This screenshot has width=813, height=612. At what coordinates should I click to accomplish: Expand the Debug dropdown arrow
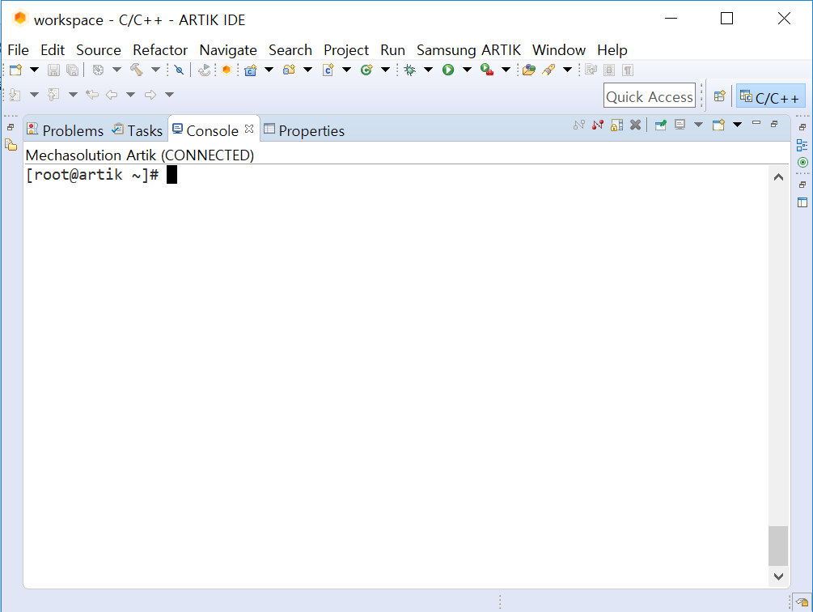click(x=428, y=70)
